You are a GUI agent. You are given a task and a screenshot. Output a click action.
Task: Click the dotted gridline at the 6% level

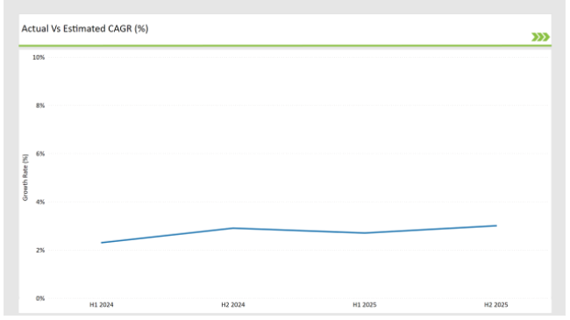pos(298,153)
